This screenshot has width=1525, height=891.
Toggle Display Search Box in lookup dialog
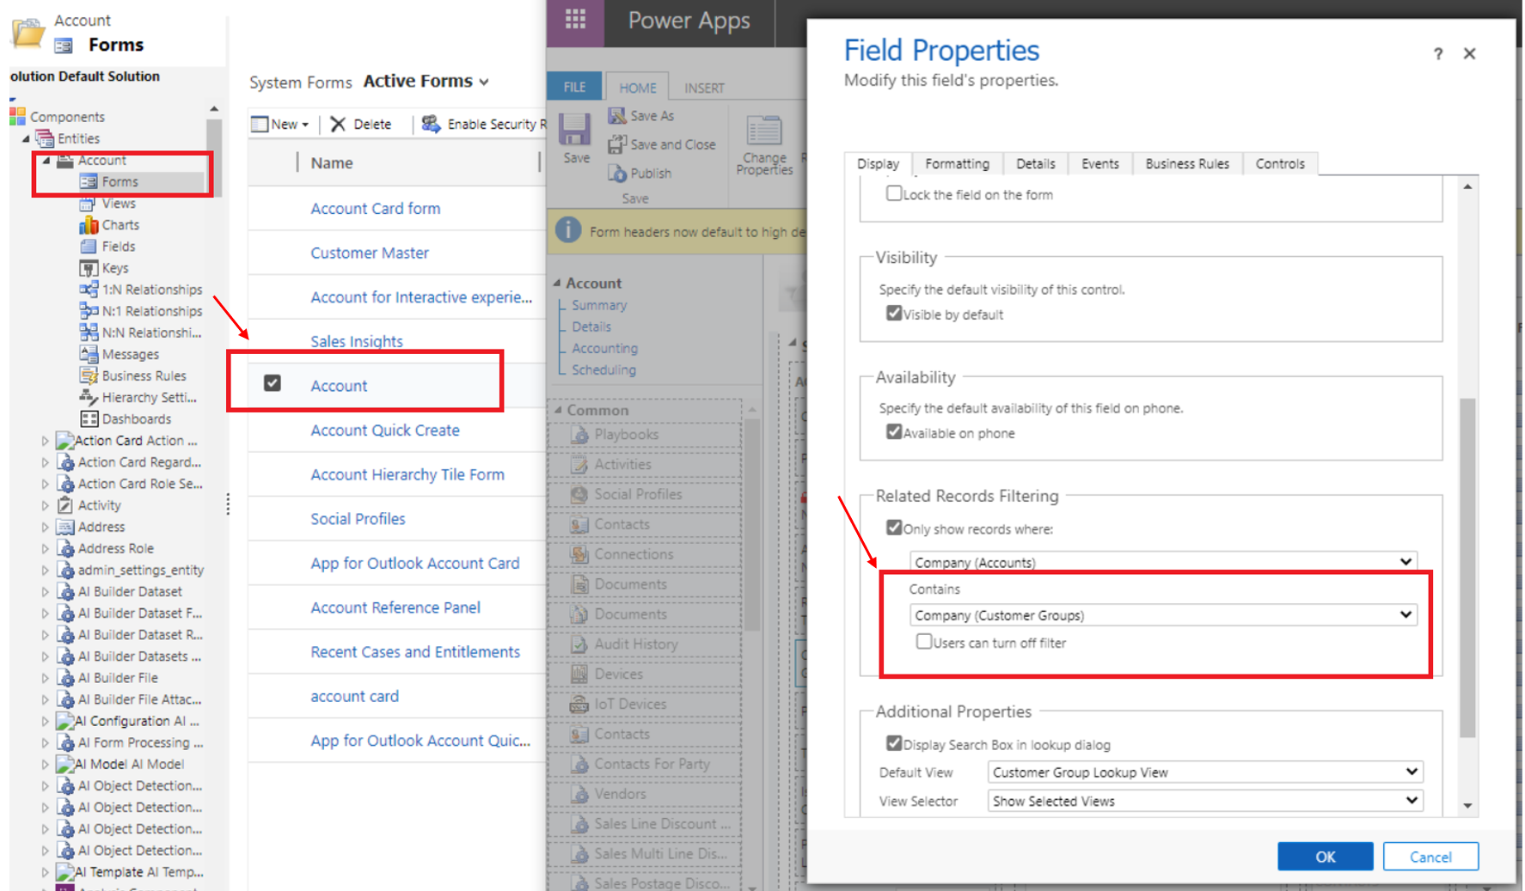coord(894,743)
